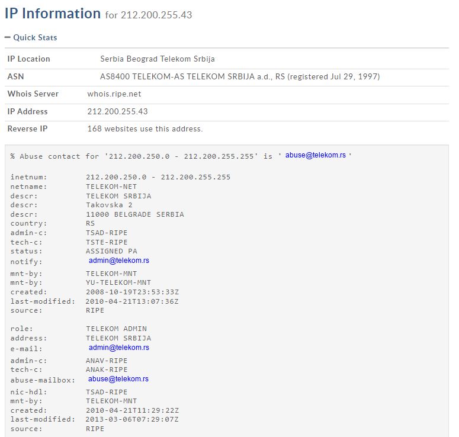Viewport: 459px width, 437px height.
Task: Select inetnum range 212.200.250.0 - 212.200.255.255
Action: point(158,177)
